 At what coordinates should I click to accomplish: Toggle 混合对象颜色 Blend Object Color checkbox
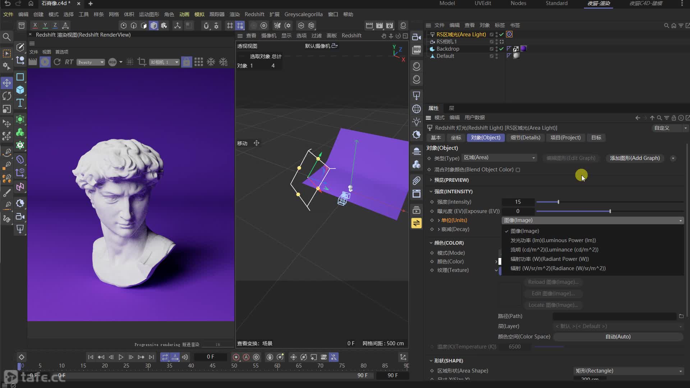coord(518,170)
